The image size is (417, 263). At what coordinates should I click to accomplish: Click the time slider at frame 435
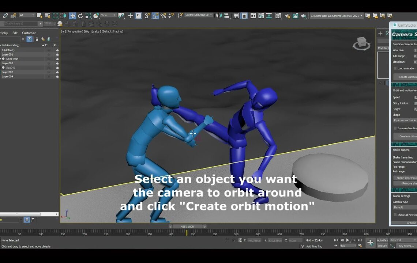(187, 226)
